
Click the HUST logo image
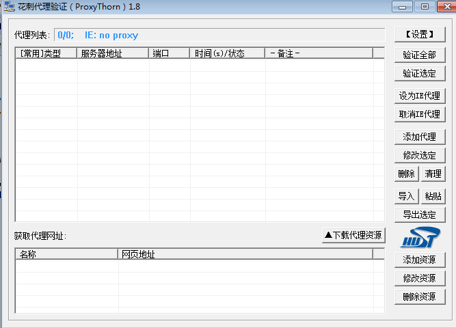[x=421, y=238]
